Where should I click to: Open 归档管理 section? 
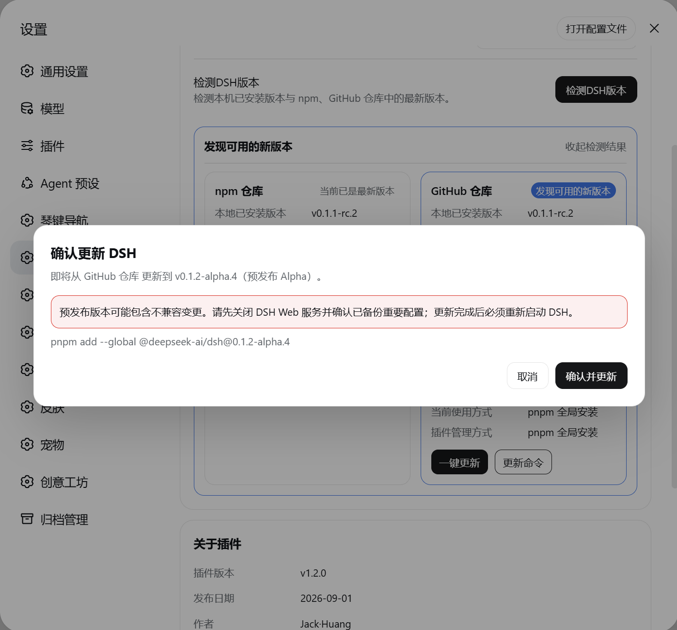(x=64, y=520)
